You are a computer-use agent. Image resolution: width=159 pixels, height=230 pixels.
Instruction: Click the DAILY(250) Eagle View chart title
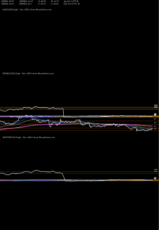pyautogui.click(x=27, y=10)
